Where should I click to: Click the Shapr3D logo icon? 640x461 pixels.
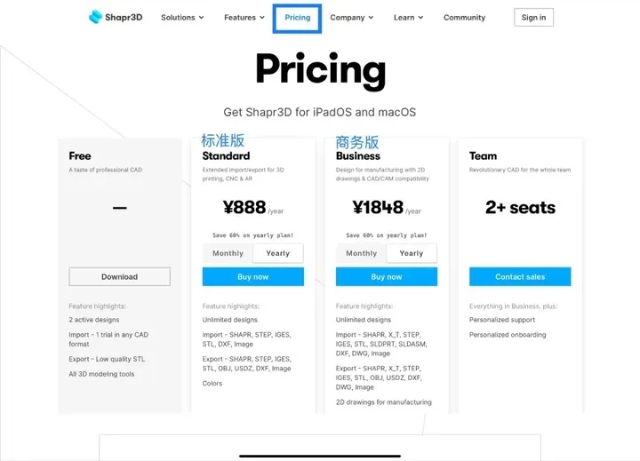[x=96, y=17]
